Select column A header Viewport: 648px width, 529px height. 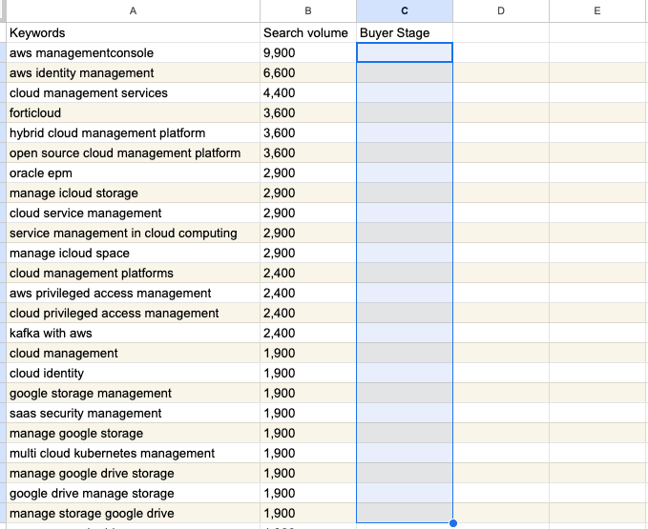pos(133,11)
